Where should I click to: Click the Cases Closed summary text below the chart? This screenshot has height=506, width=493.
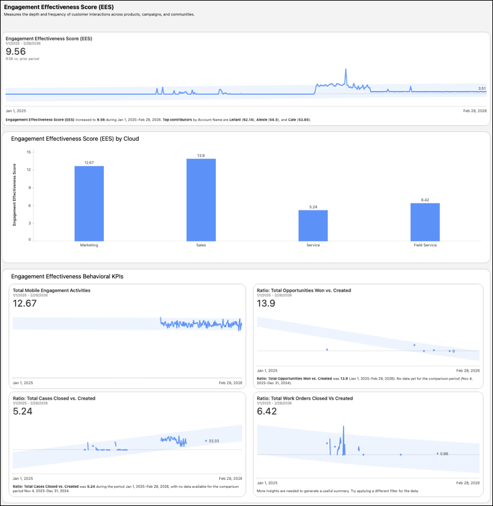coord(126,489)
